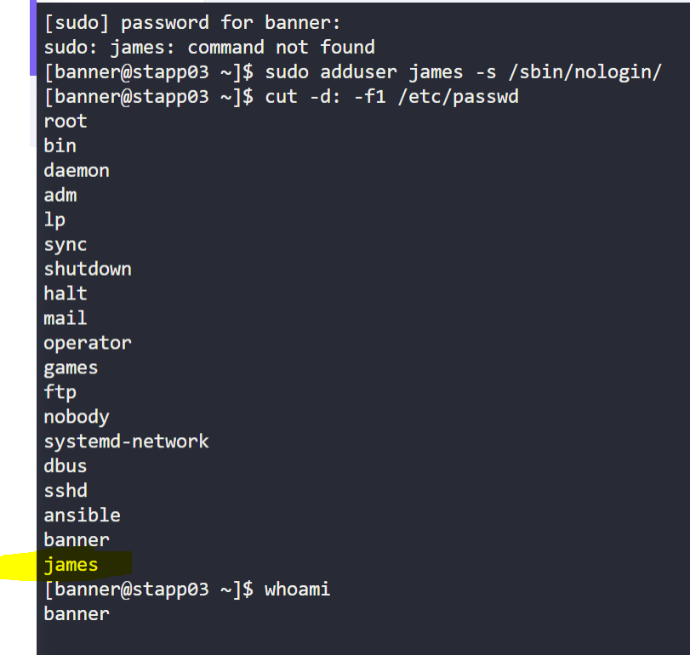Select the 'shutdown' user entry

click(x=88, y=269)
